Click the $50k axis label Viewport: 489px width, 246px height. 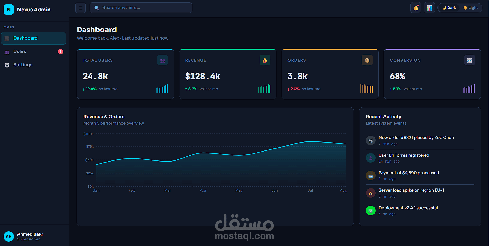click(89, 160)
